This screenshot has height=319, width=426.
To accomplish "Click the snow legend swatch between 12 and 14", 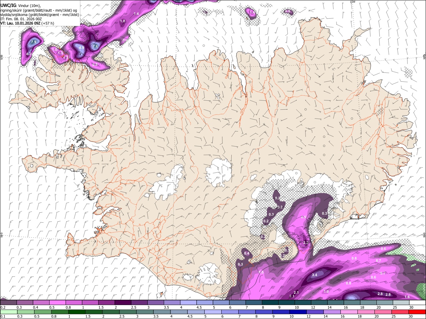I will tap(319, 303).
